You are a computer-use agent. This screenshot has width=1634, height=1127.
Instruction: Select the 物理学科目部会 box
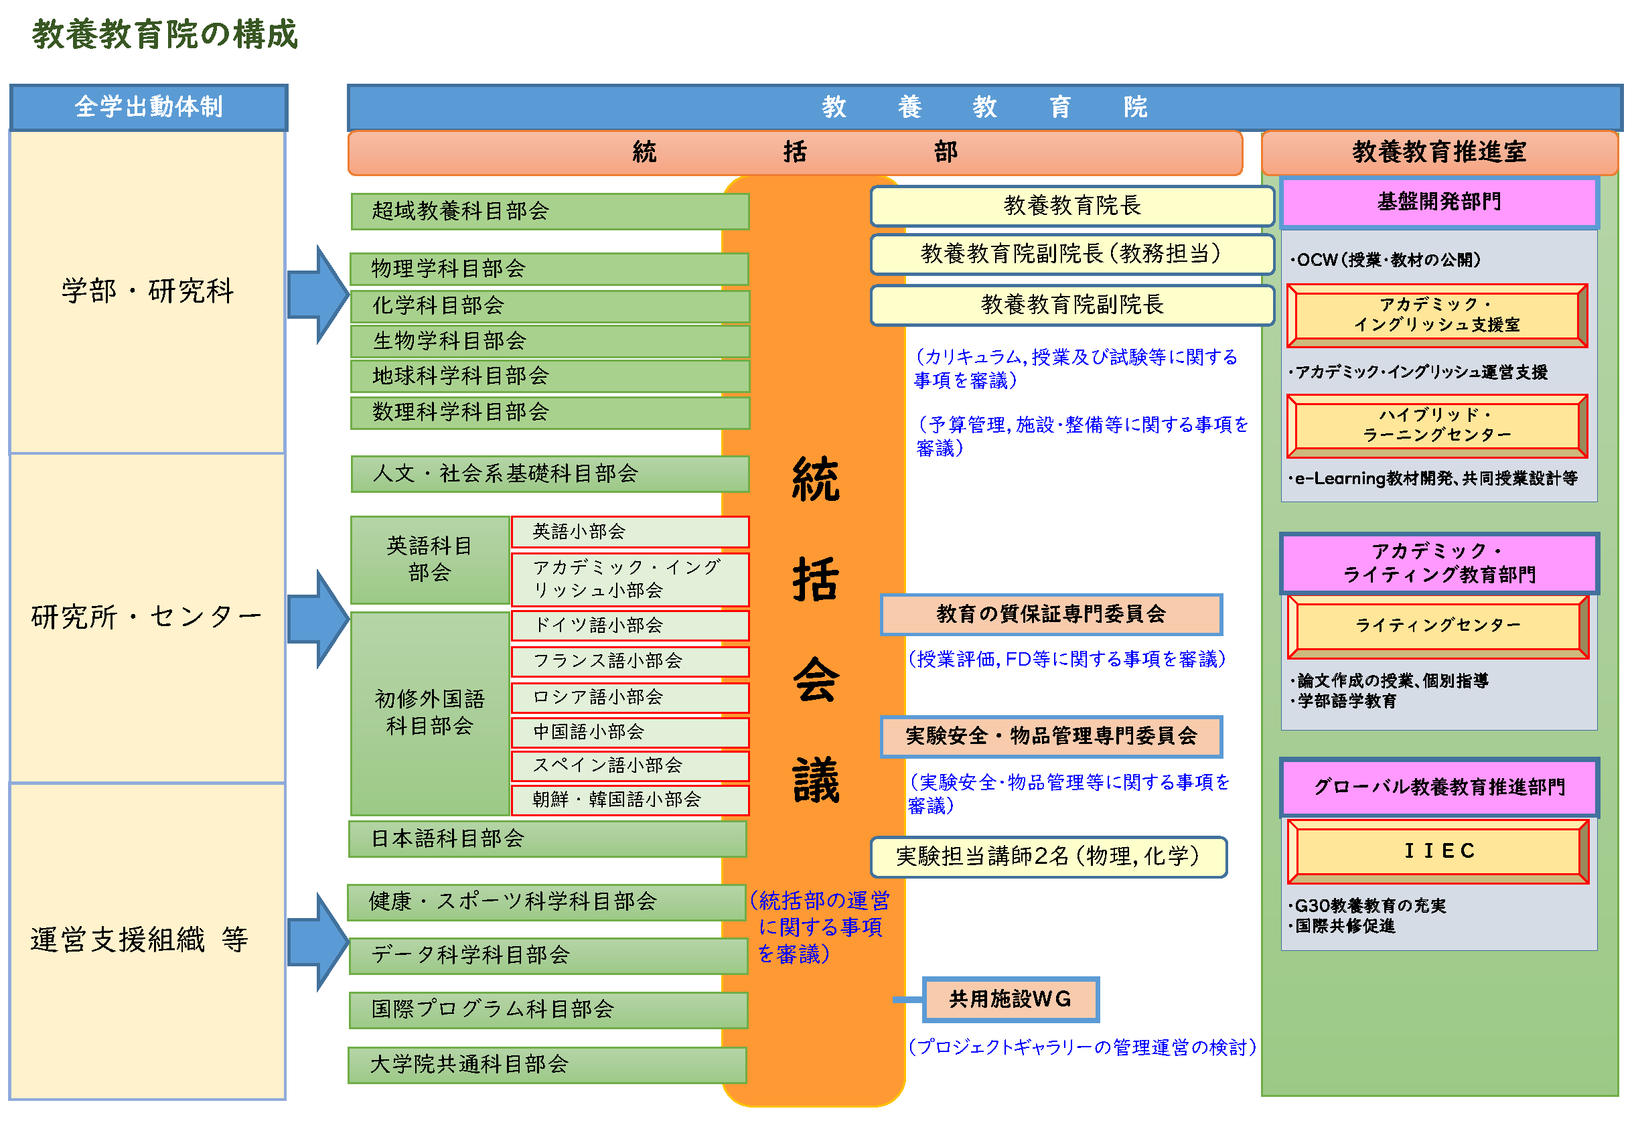pos(549,269)
